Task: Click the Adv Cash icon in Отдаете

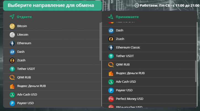Action: (x=12, y=95)
